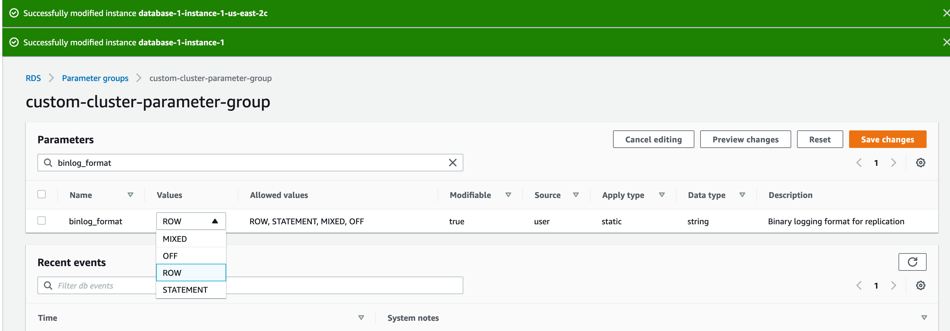This screenshot has width=950, height=331.
Task: Clear the binlog_format search text with X
Action: click(452, 163)
